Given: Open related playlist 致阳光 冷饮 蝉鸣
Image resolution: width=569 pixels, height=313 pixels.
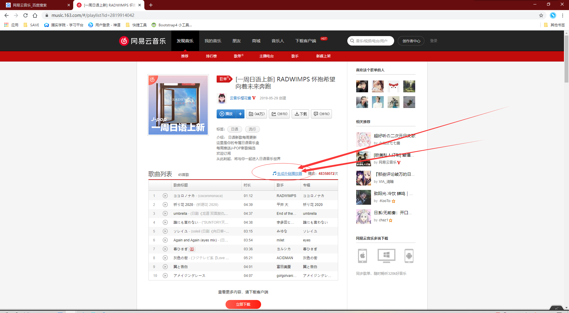Looking at the screenshot, I should click(x=393, y=193).
